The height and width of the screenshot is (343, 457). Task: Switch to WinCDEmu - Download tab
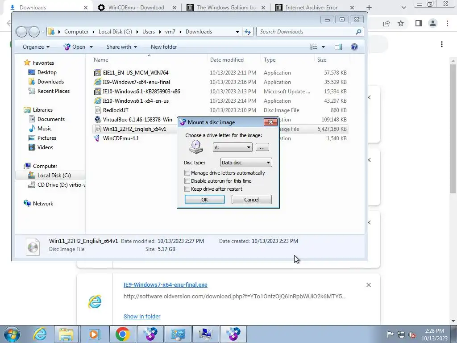point(136,8)
